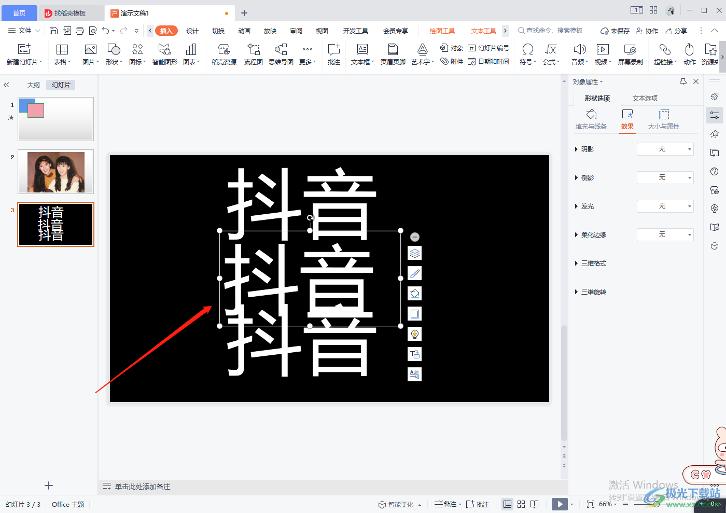This screenshot has height=513, width=726.
Task: Click the 附件 attachment button
Action: [451, 61]
